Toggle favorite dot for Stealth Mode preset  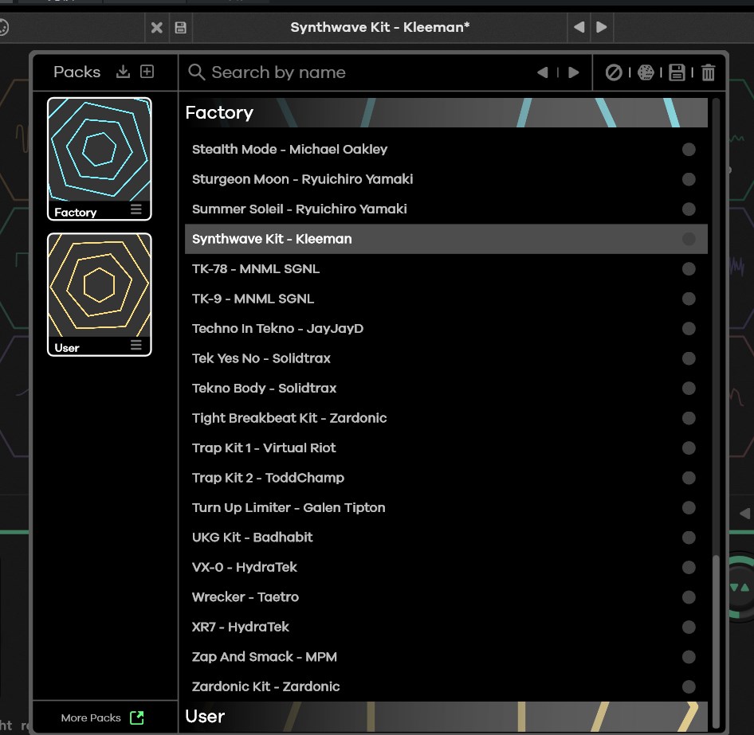click(689, 150)
